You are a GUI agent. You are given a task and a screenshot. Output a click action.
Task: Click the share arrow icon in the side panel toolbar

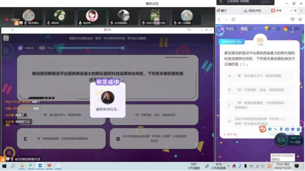tap(300, 19)
